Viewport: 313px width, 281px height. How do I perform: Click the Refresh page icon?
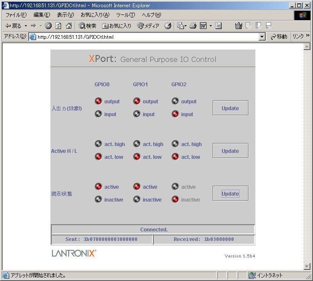[x=59, y=26]
